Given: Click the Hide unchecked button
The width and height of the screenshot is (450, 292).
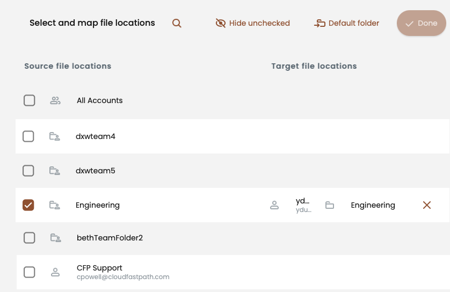Looking at the screenshot, I should [x=252, y=23].
